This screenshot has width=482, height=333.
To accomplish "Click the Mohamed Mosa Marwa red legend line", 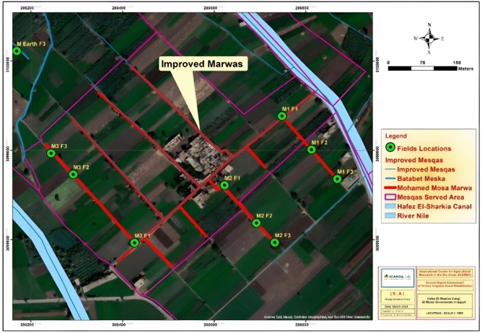I will (390, 188).
